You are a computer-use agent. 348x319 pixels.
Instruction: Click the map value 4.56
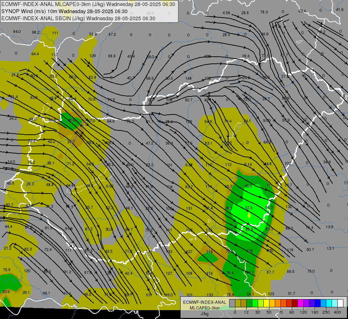pos(226,13)
